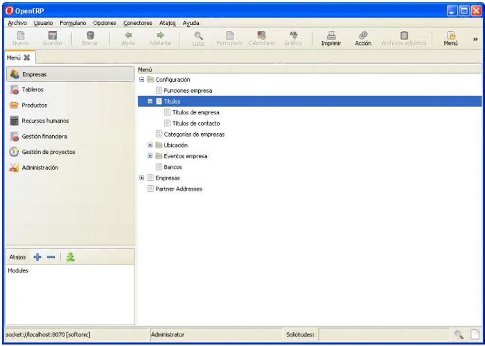Screen dimensions: 485x346
Task: Go back with the Atrás arrow
Action: (x=128, y=35)
